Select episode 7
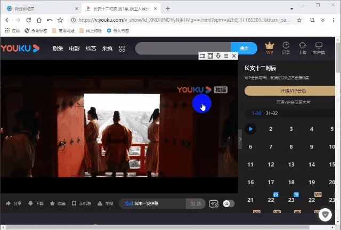This screenshot has width=341, height=230. pyautogui.click(x=271, y=147)
